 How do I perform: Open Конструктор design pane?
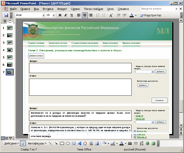tap(151, 15)
